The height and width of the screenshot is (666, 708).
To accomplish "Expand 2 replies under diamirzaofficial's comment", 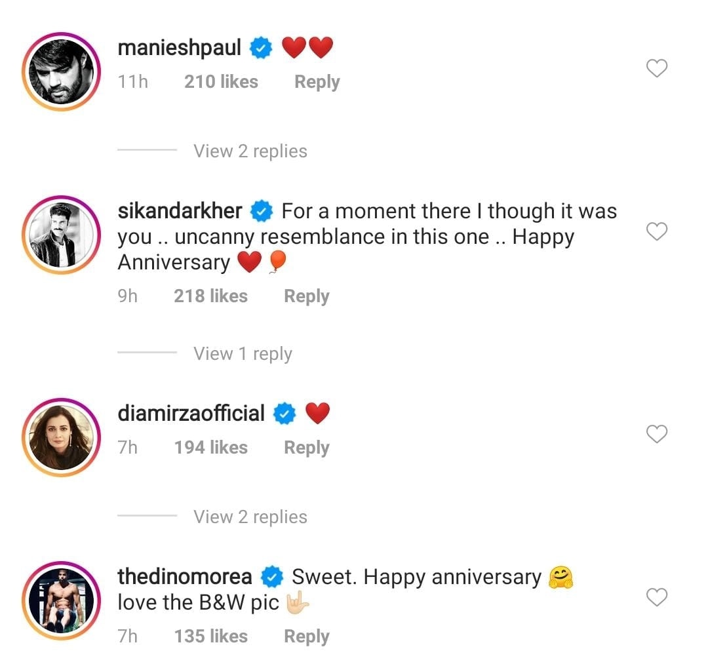I will [250, 517].
